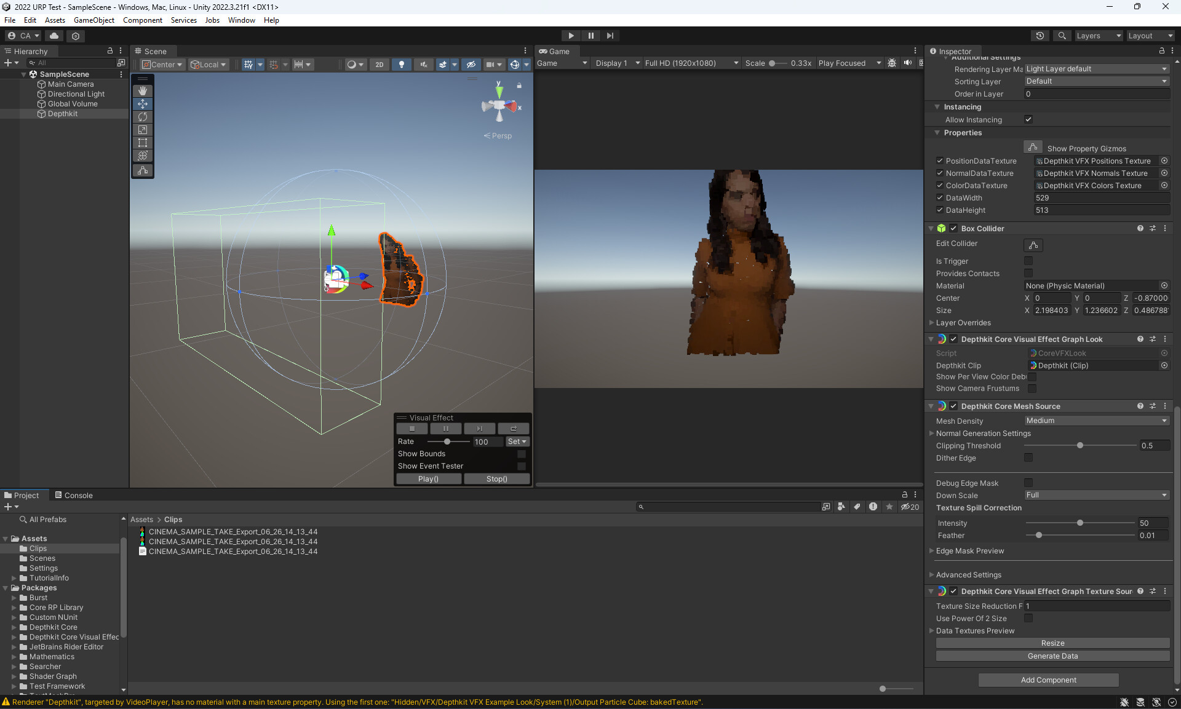1181x709 pixels.
Task: Select the Rect transform tool
Action: pos(143,143)
